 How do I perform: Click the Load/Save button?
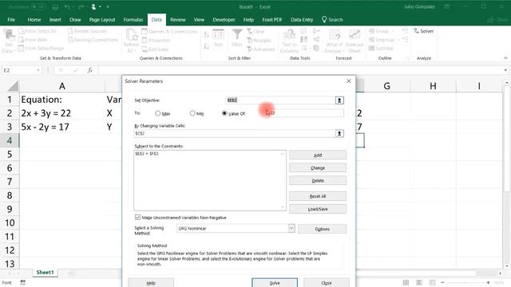[318, 209]
